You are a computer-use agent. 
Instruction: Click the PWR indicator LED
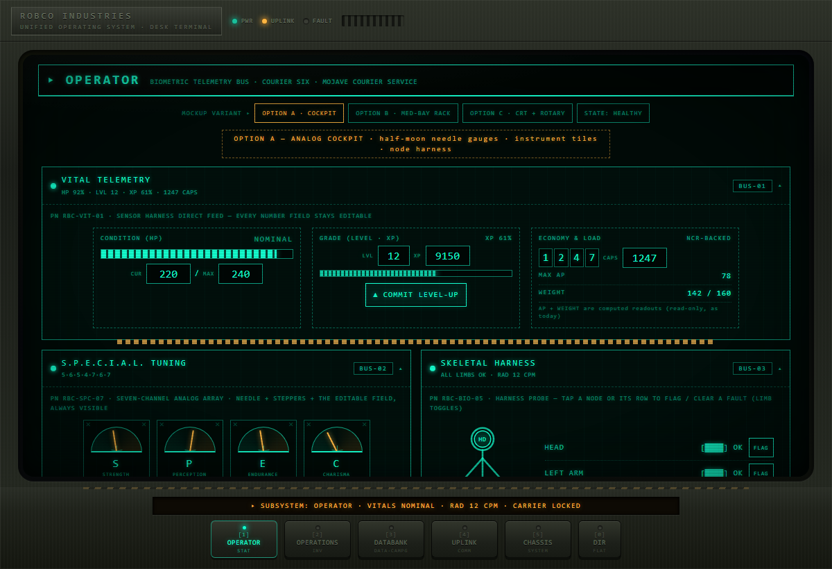coord(234,21)
